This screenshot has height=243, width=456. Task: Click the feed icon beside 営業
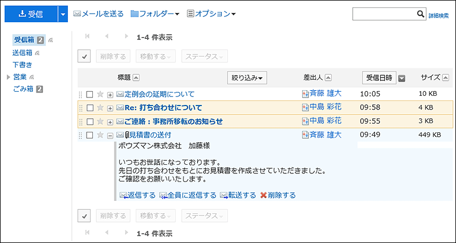click(32, 78)
